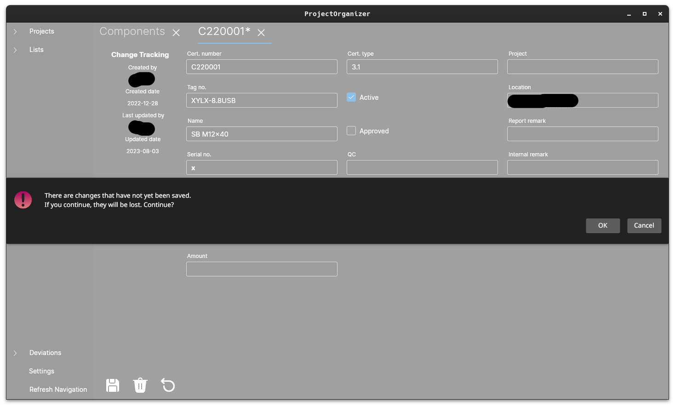Screen dimensions: 675x407
Task: Click the trash delete icon
Action: 140,385
